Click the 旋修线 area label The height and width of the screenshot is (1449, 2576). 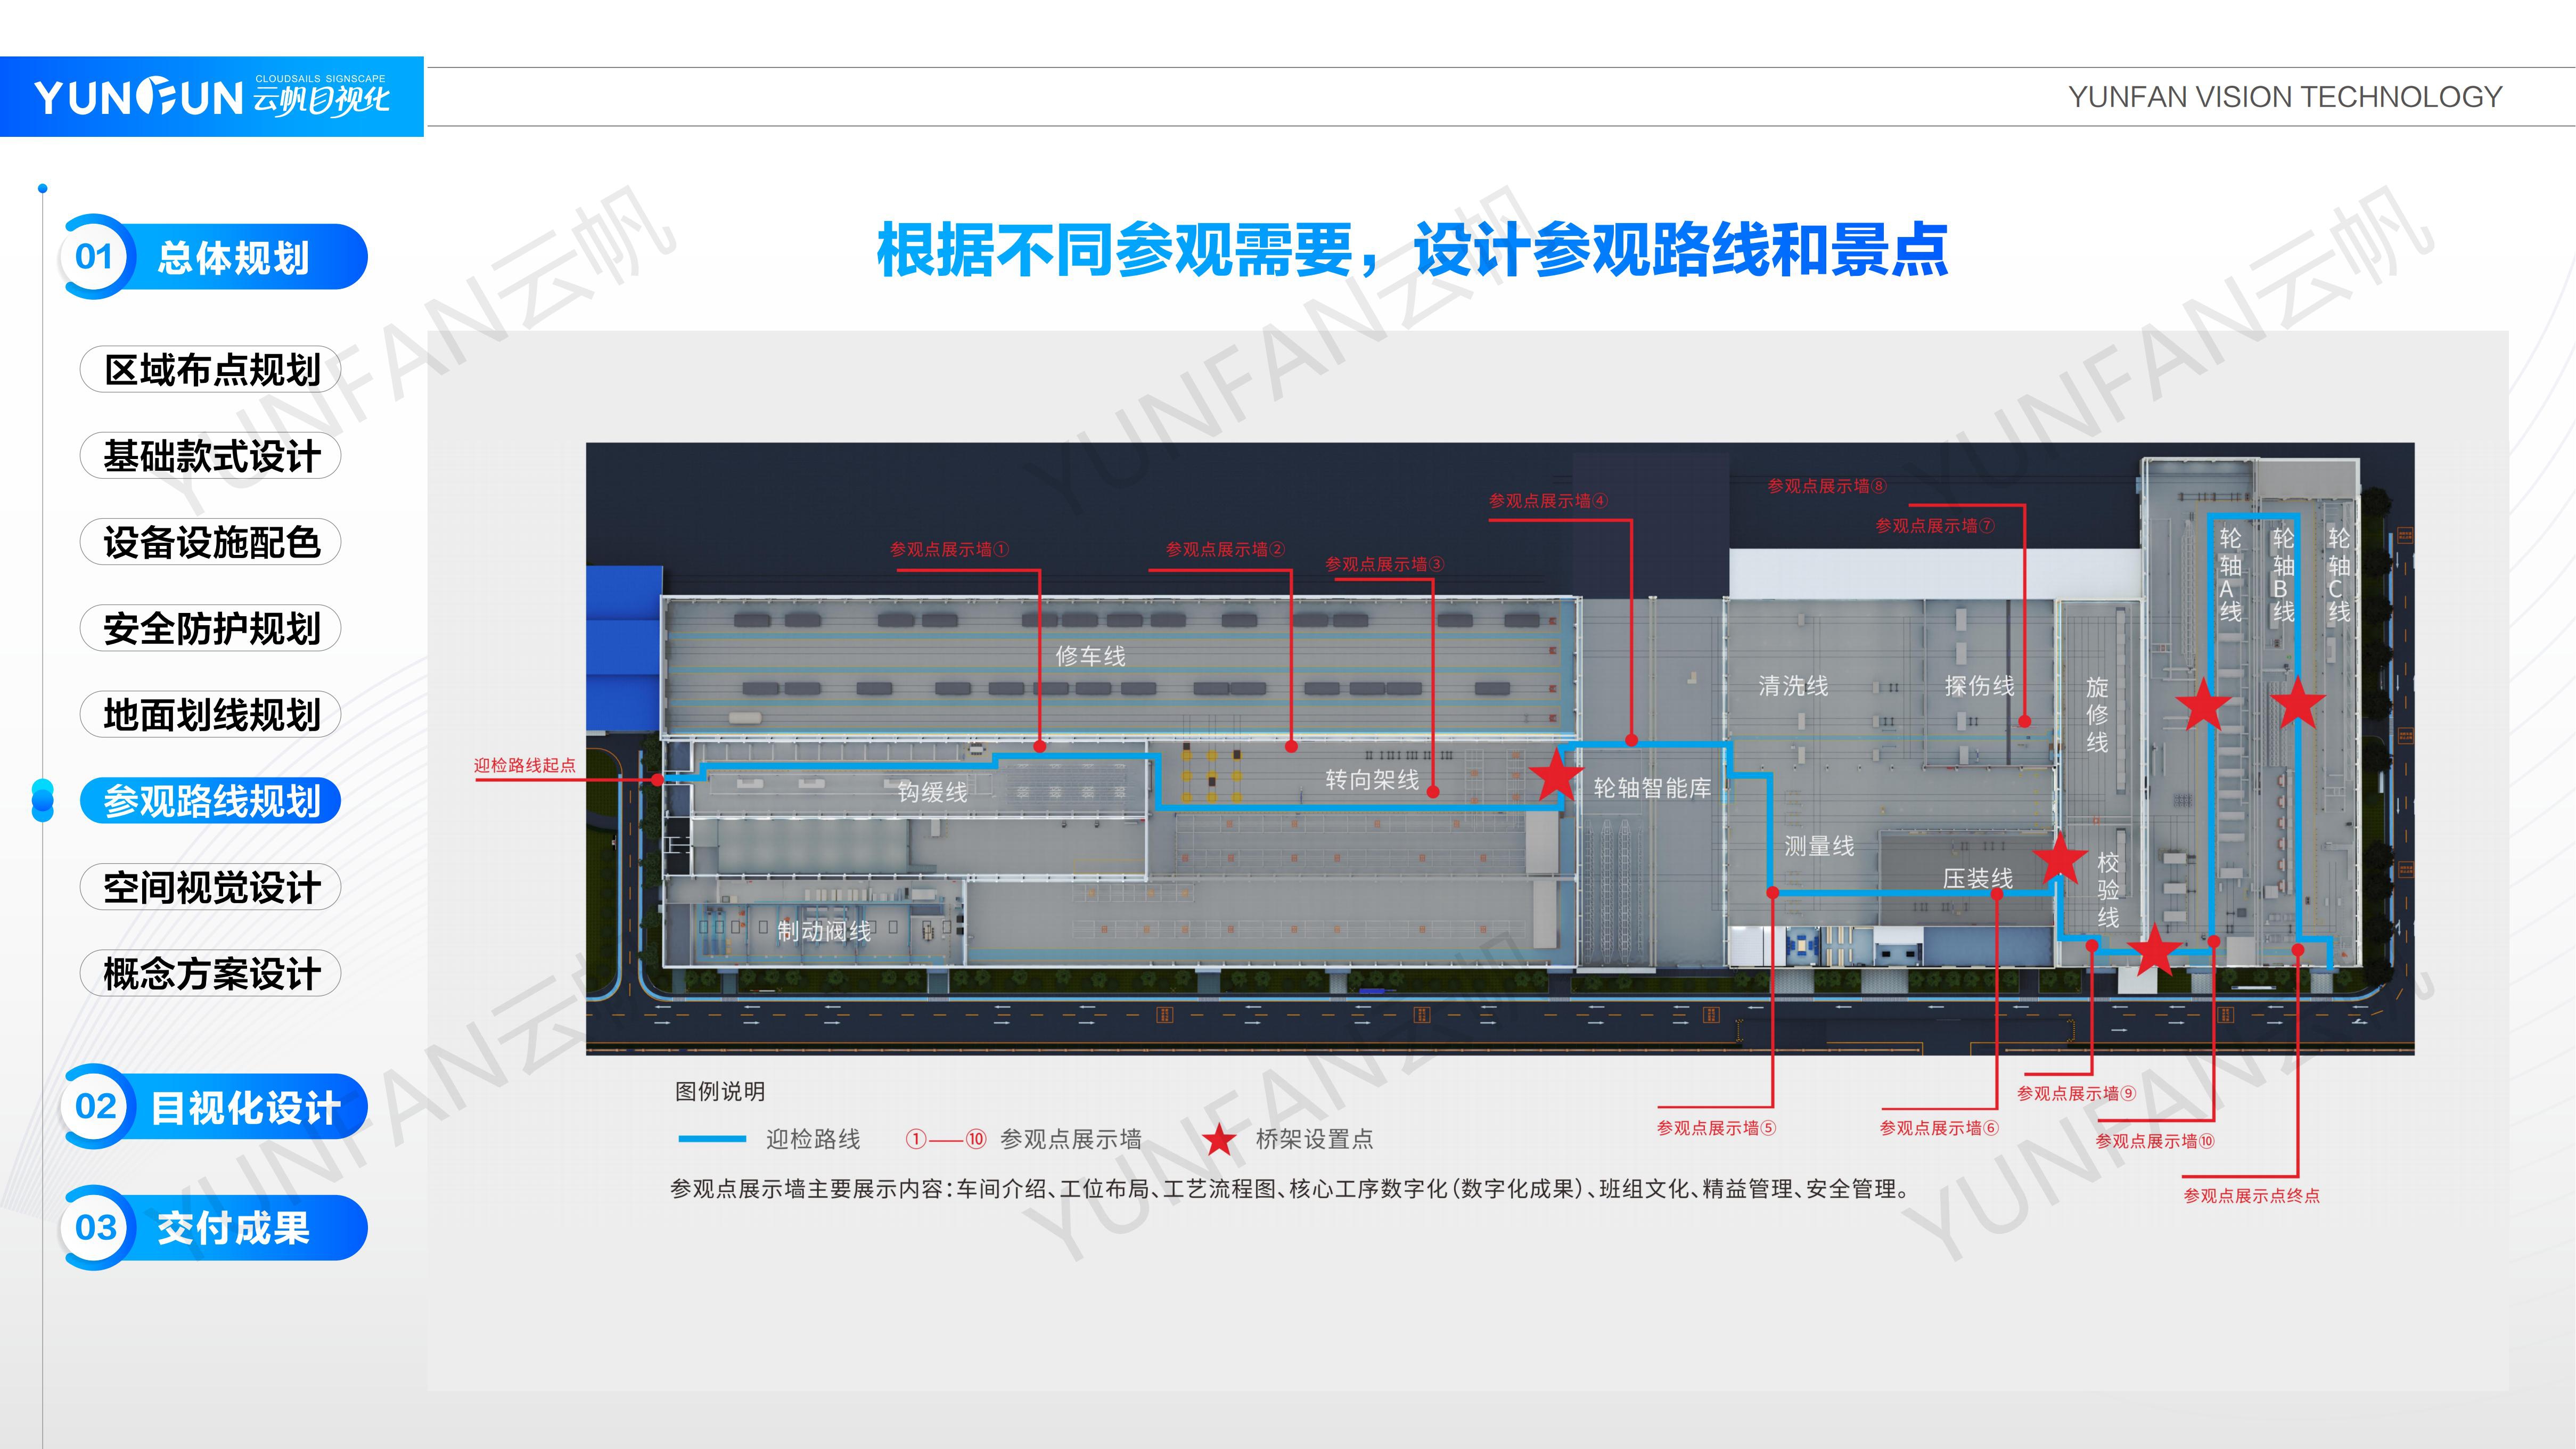point(2097,714)
